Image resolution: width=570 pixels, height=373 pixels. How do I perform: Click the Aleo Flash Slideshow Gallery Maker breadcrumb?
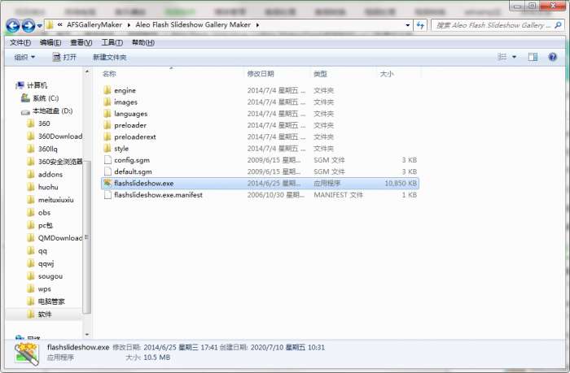193,25
